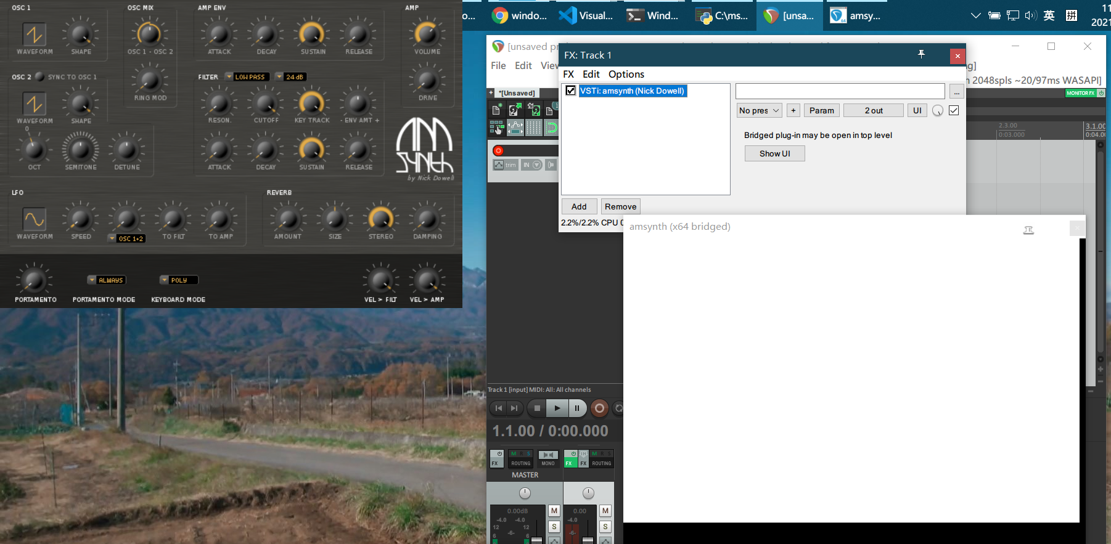Go to end of project transport button

point(515,408)
